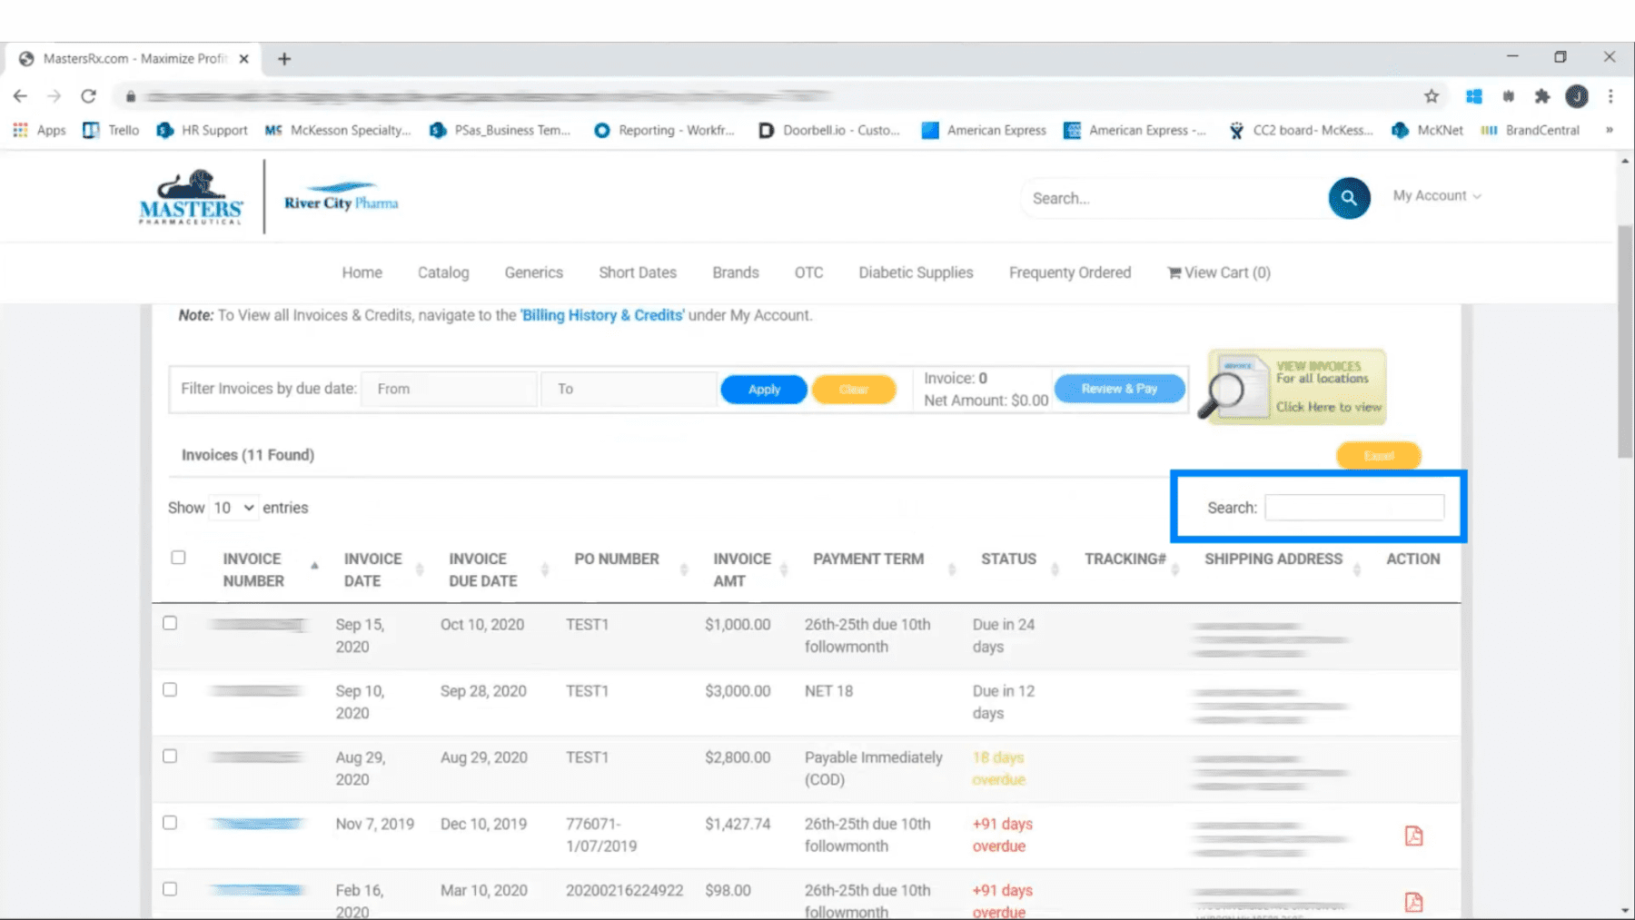Open PDF icon for Nov 7, 2019 invoice

point(1413,836)
